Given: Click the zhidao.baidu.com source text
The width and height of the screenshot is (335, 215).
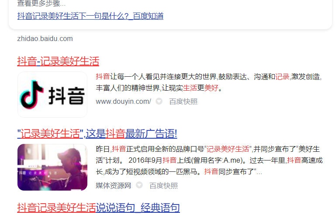Looking at the screenshot, I should click(x=45, y=39).
